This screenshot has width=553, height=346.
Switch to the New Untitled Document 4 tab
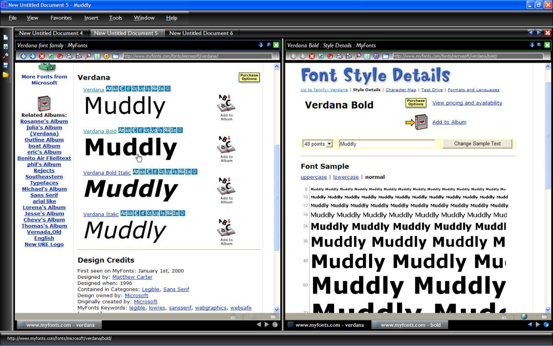click(51, 33)
